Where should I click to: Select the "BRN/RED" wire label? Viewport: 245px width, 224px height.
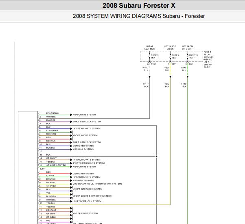click(51, 179)
